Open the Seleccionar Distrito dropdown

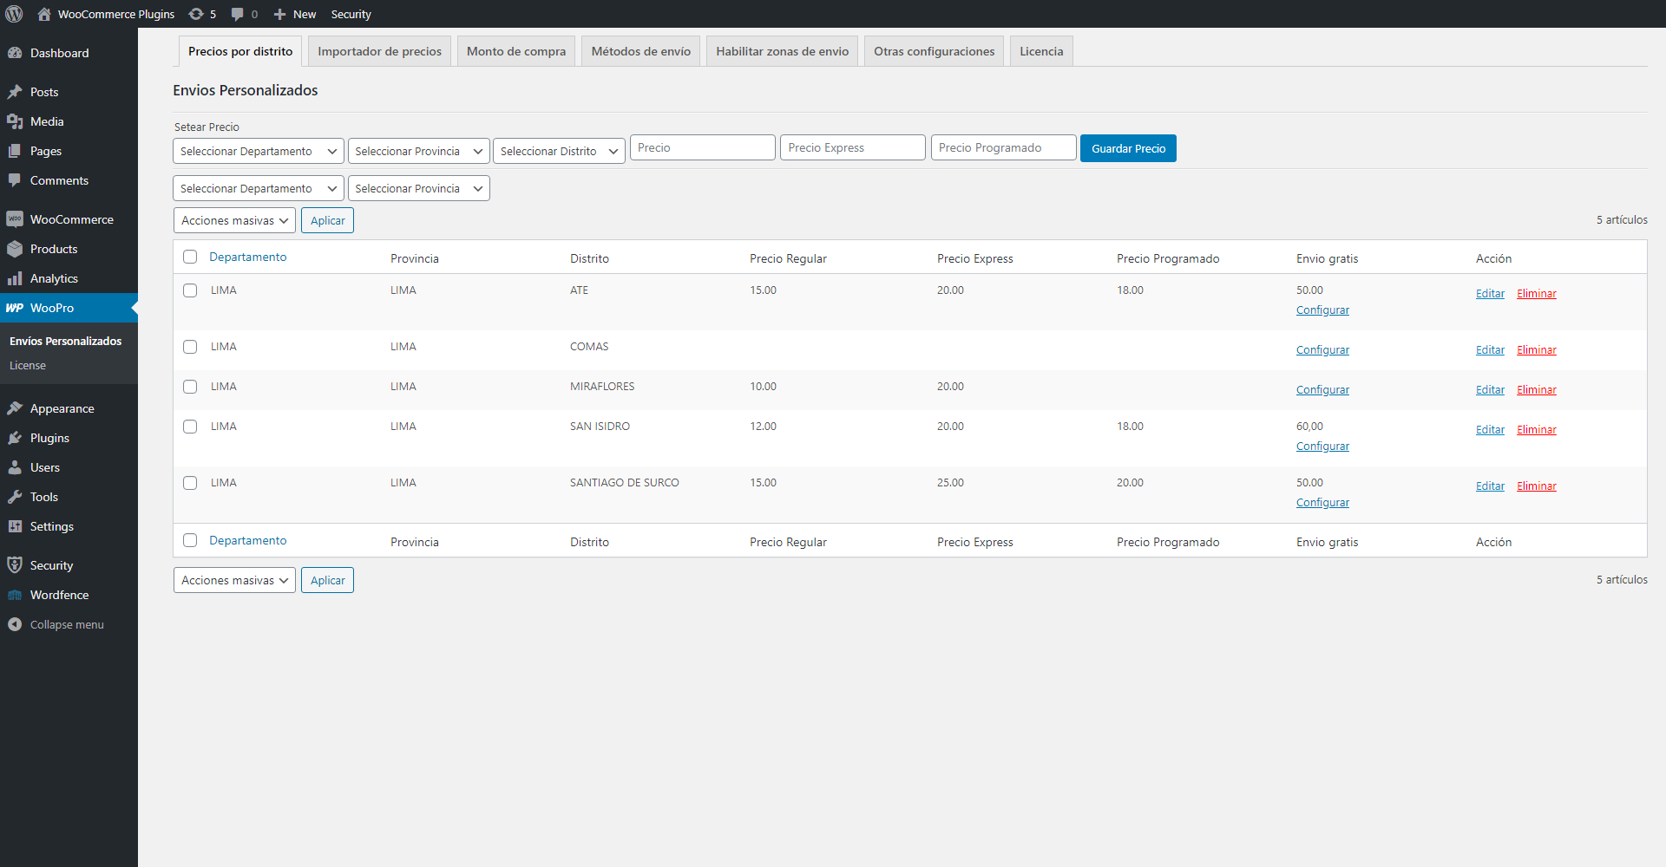(559, 151)
